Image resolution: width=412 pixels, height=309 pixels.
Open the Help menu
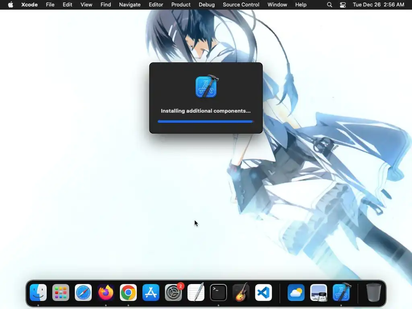click(x=301, y=5)
